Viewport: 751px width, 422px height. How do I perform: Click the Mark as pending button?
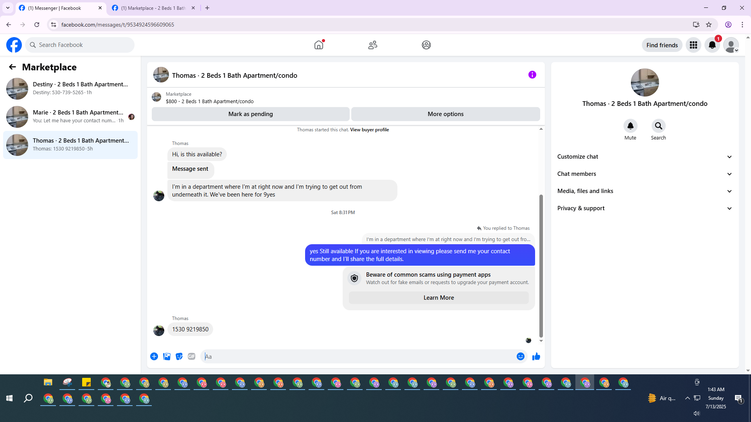250,114
